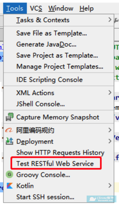Open 阿里编码规约 submenu

[59, 130]
